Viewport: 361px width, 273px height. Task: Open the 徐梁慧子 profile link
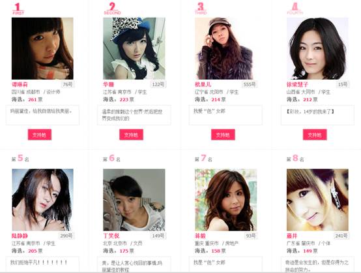(x=297, y=84)
